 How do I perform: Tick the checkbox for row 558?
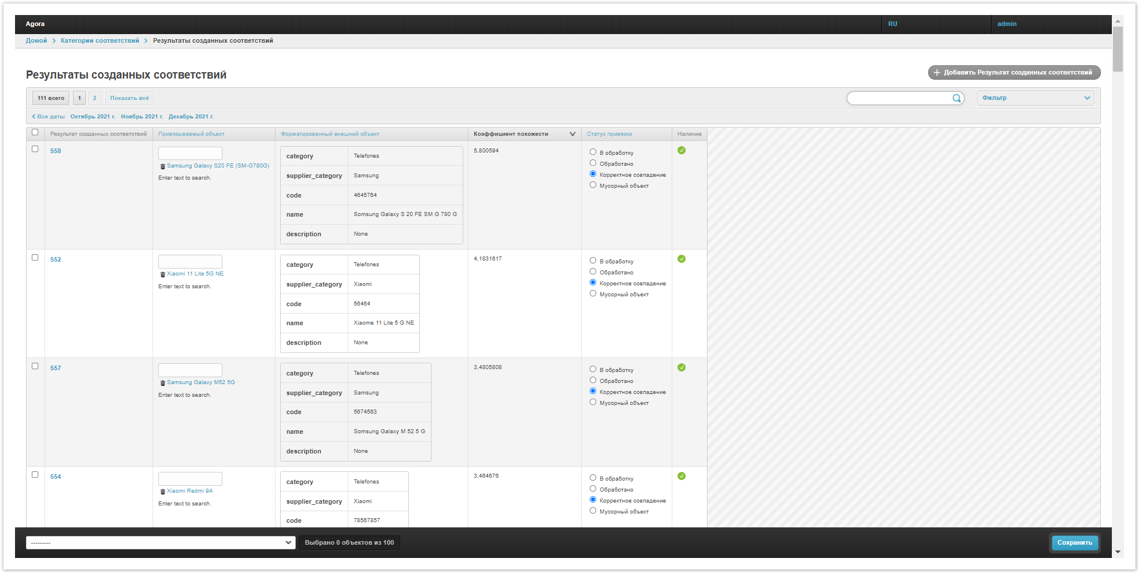[x=35, y=149]
